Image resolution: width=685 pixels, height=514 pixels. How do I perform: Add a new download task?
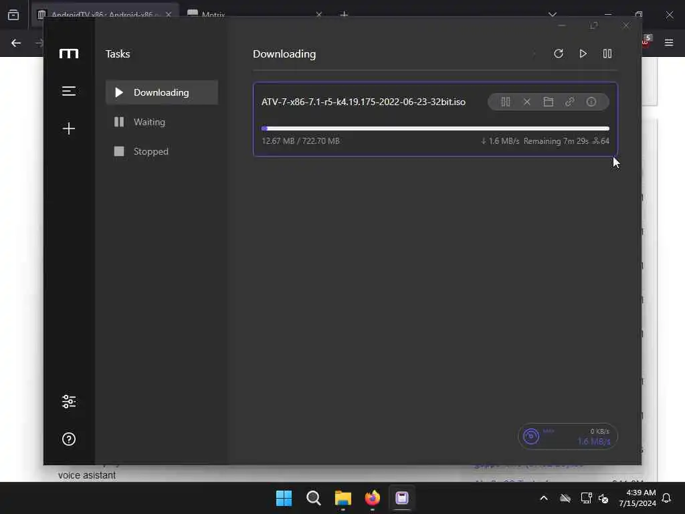[69, 128]
